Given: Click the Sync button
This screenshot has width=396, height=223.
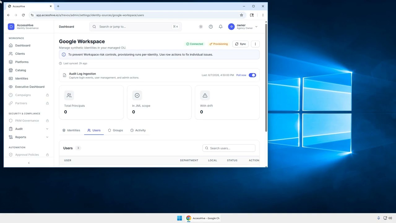Looking at the screenshot, I should coord(240,44).
